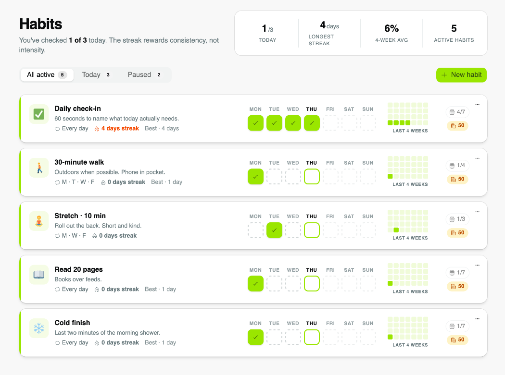The width and height of the screenshot is (505, 375).
Task: Uncheck Tuesday for Stretch · 10 min
Action: point(275,230)
